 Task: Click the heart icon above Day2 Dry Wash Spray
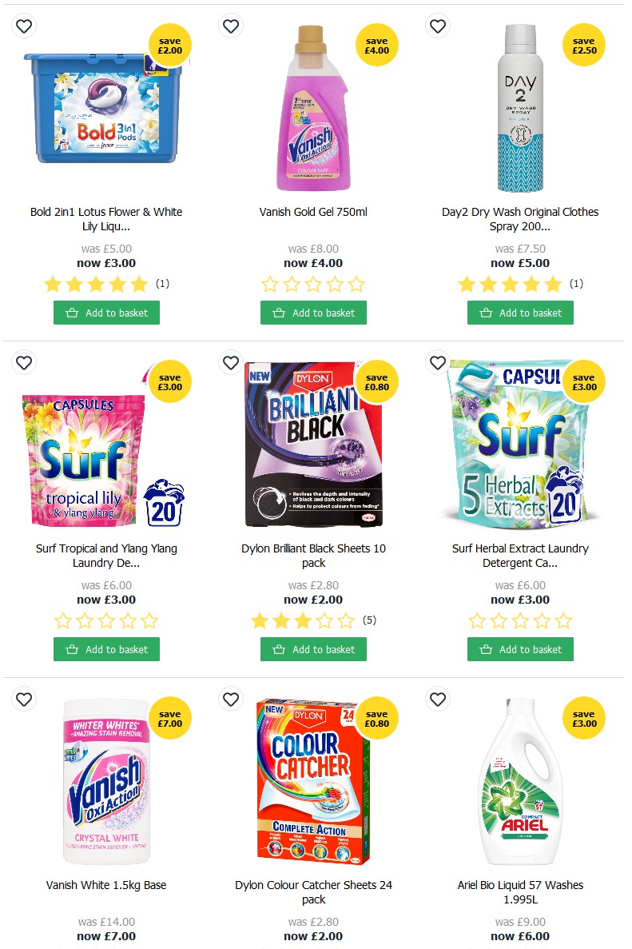pos(438,26)
